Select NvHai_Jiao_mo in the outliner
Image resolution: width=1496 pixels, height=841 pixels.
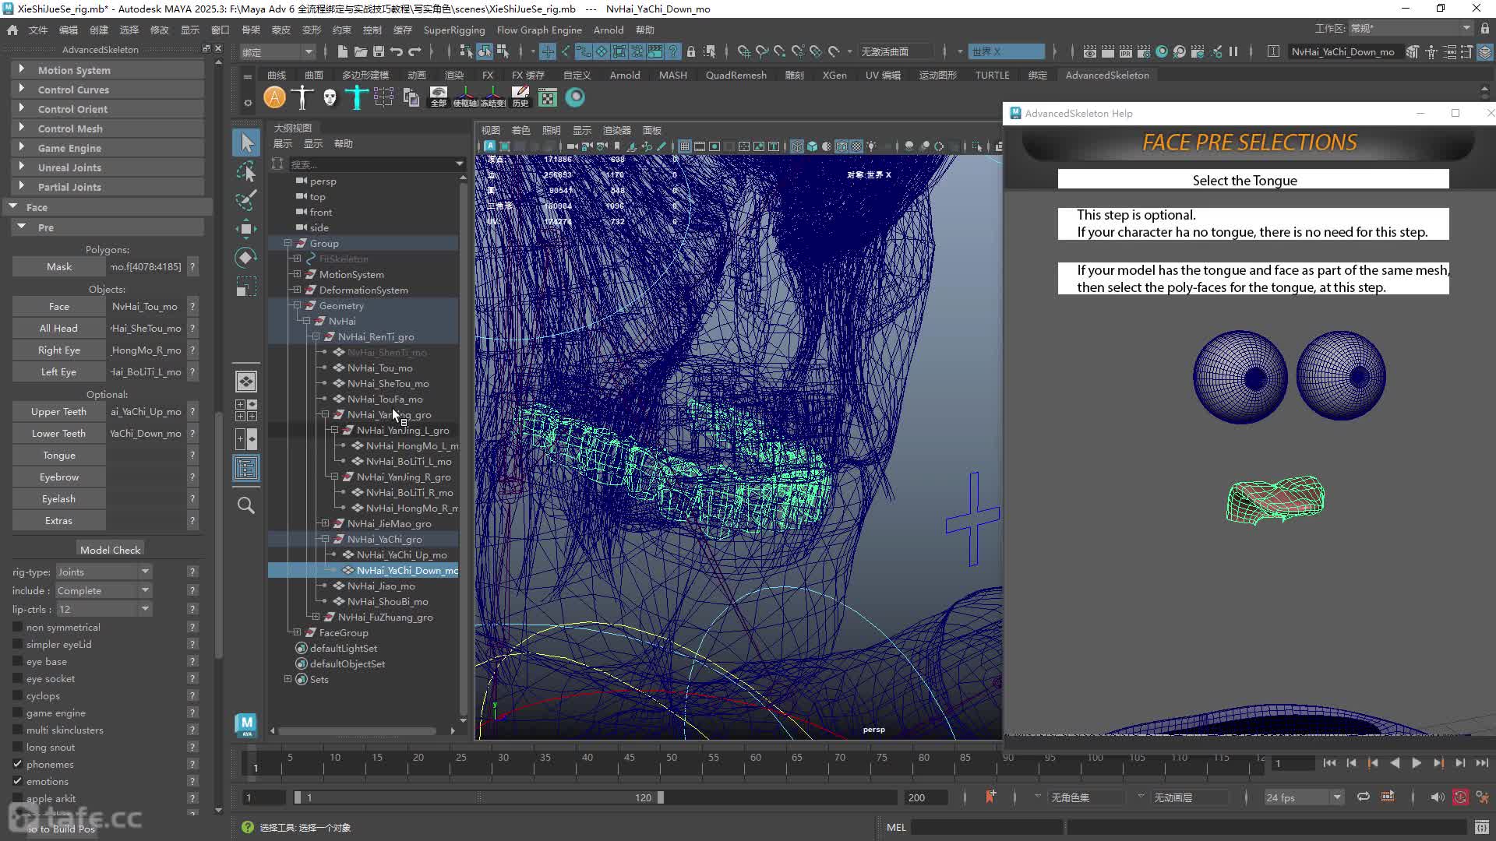point(381,586)
